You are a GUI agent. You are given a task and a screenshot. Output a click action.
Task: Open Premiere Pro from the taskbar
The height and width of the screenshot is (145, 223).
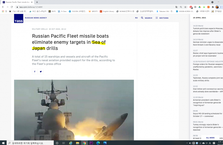coord(91,143)
